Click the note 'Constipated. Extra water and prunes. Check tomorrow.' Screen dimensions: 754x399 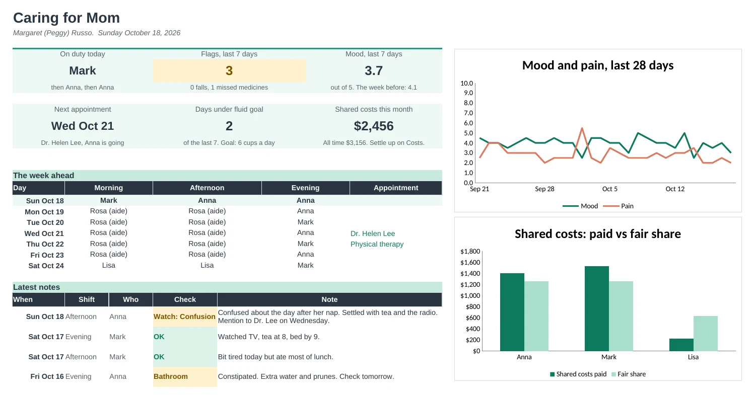(306, 376)
